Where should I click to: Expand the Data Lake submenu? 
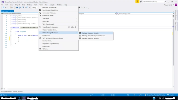pos(58,21)
